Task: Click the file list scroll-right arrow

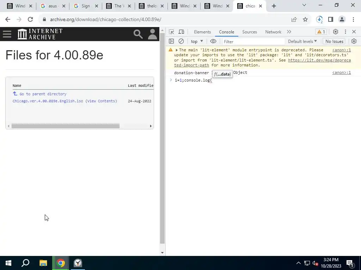Action: click(x=151, y=126)
